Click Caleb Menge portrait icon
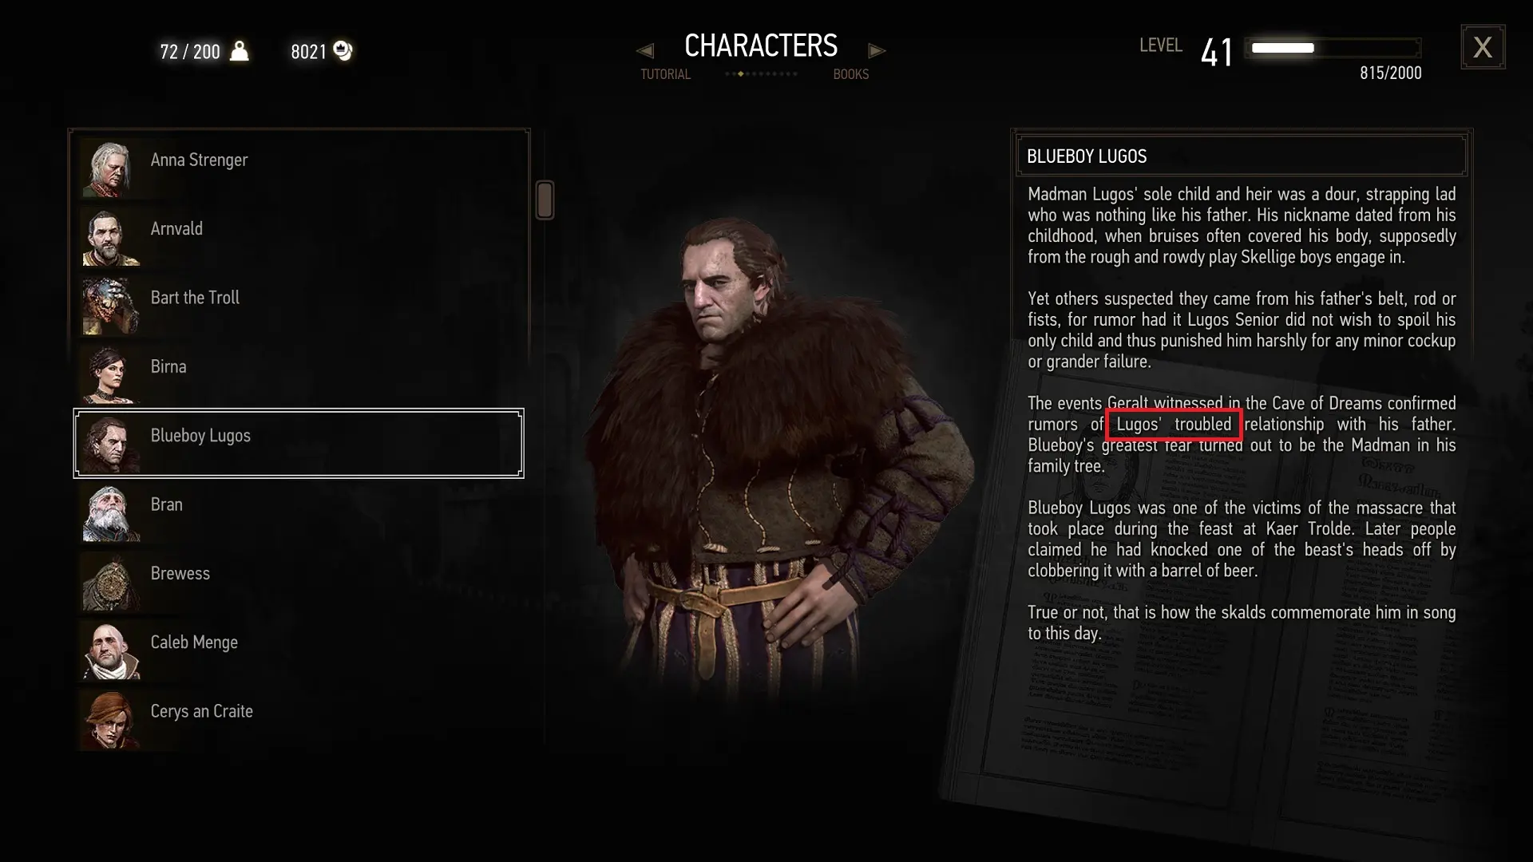 (x=111, y=650)
